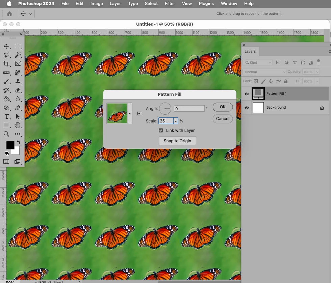This screenshot has height=283, width=331.
Task: Select the Polygonal Lasso tool
Action: (6, 55)
